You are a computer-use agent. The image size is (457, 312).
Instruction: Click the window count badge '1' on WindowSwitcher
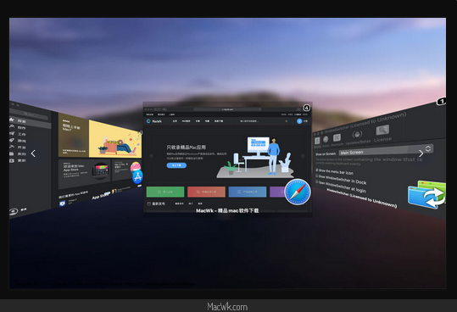point(441,102)
